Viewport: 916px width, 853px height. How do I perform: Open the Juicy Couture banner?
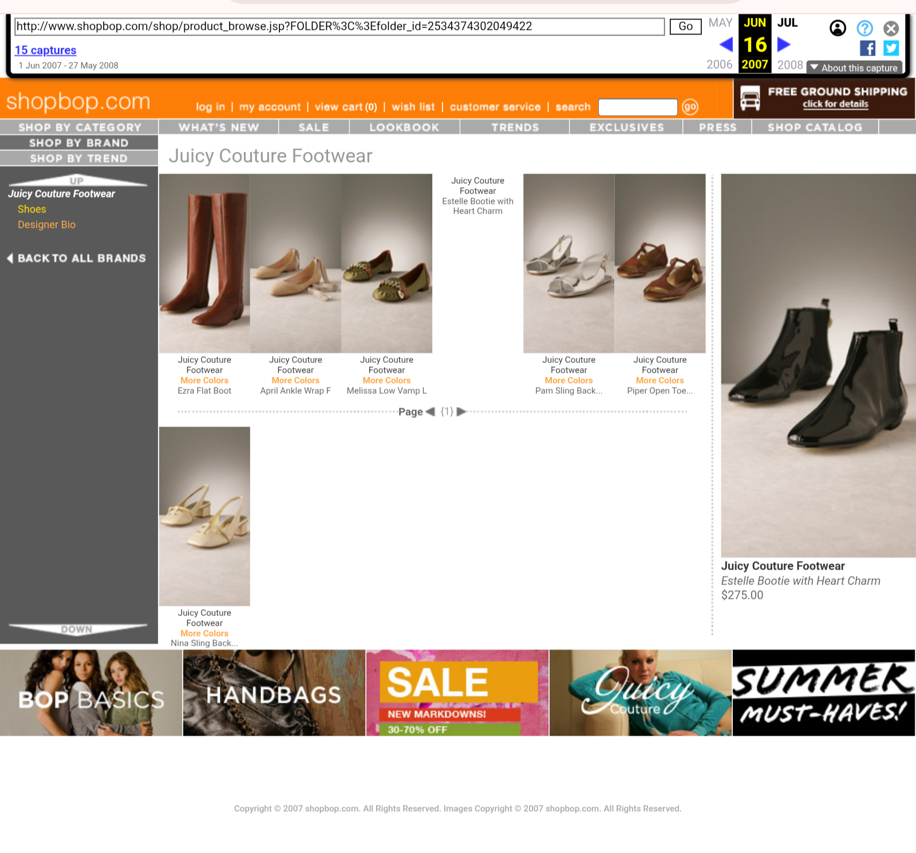point(641,693)
